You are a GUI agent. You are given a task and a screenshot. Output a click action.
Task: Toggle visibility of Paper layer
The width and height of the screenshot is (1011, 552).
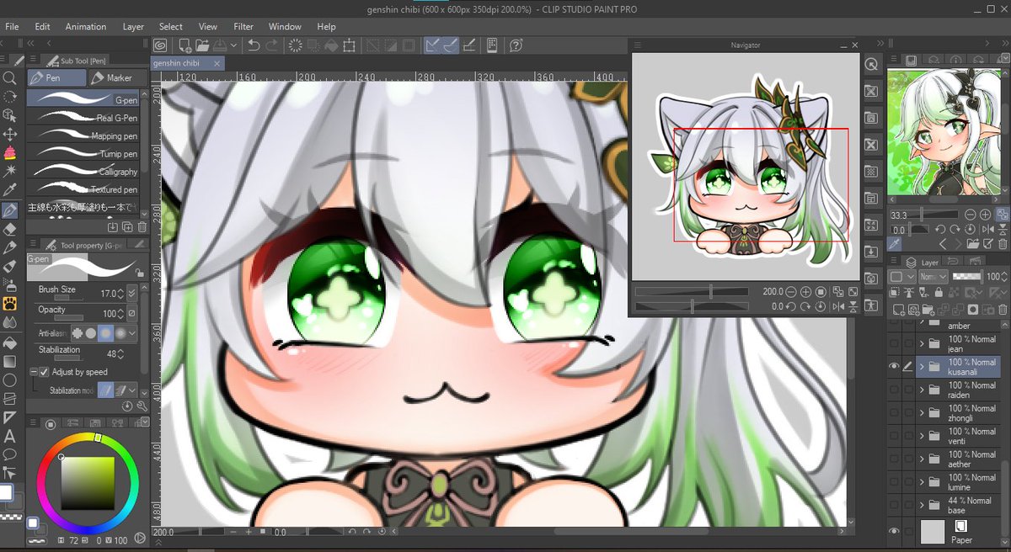click(894, 531)
